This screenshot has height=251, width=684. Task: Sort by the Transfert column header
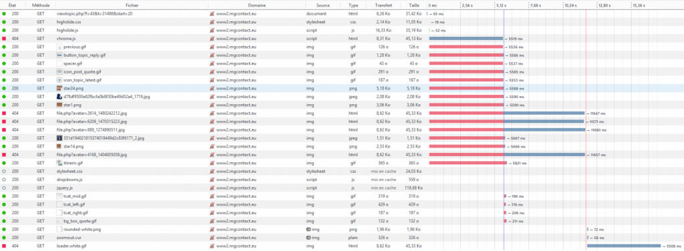tap(383, 5)
